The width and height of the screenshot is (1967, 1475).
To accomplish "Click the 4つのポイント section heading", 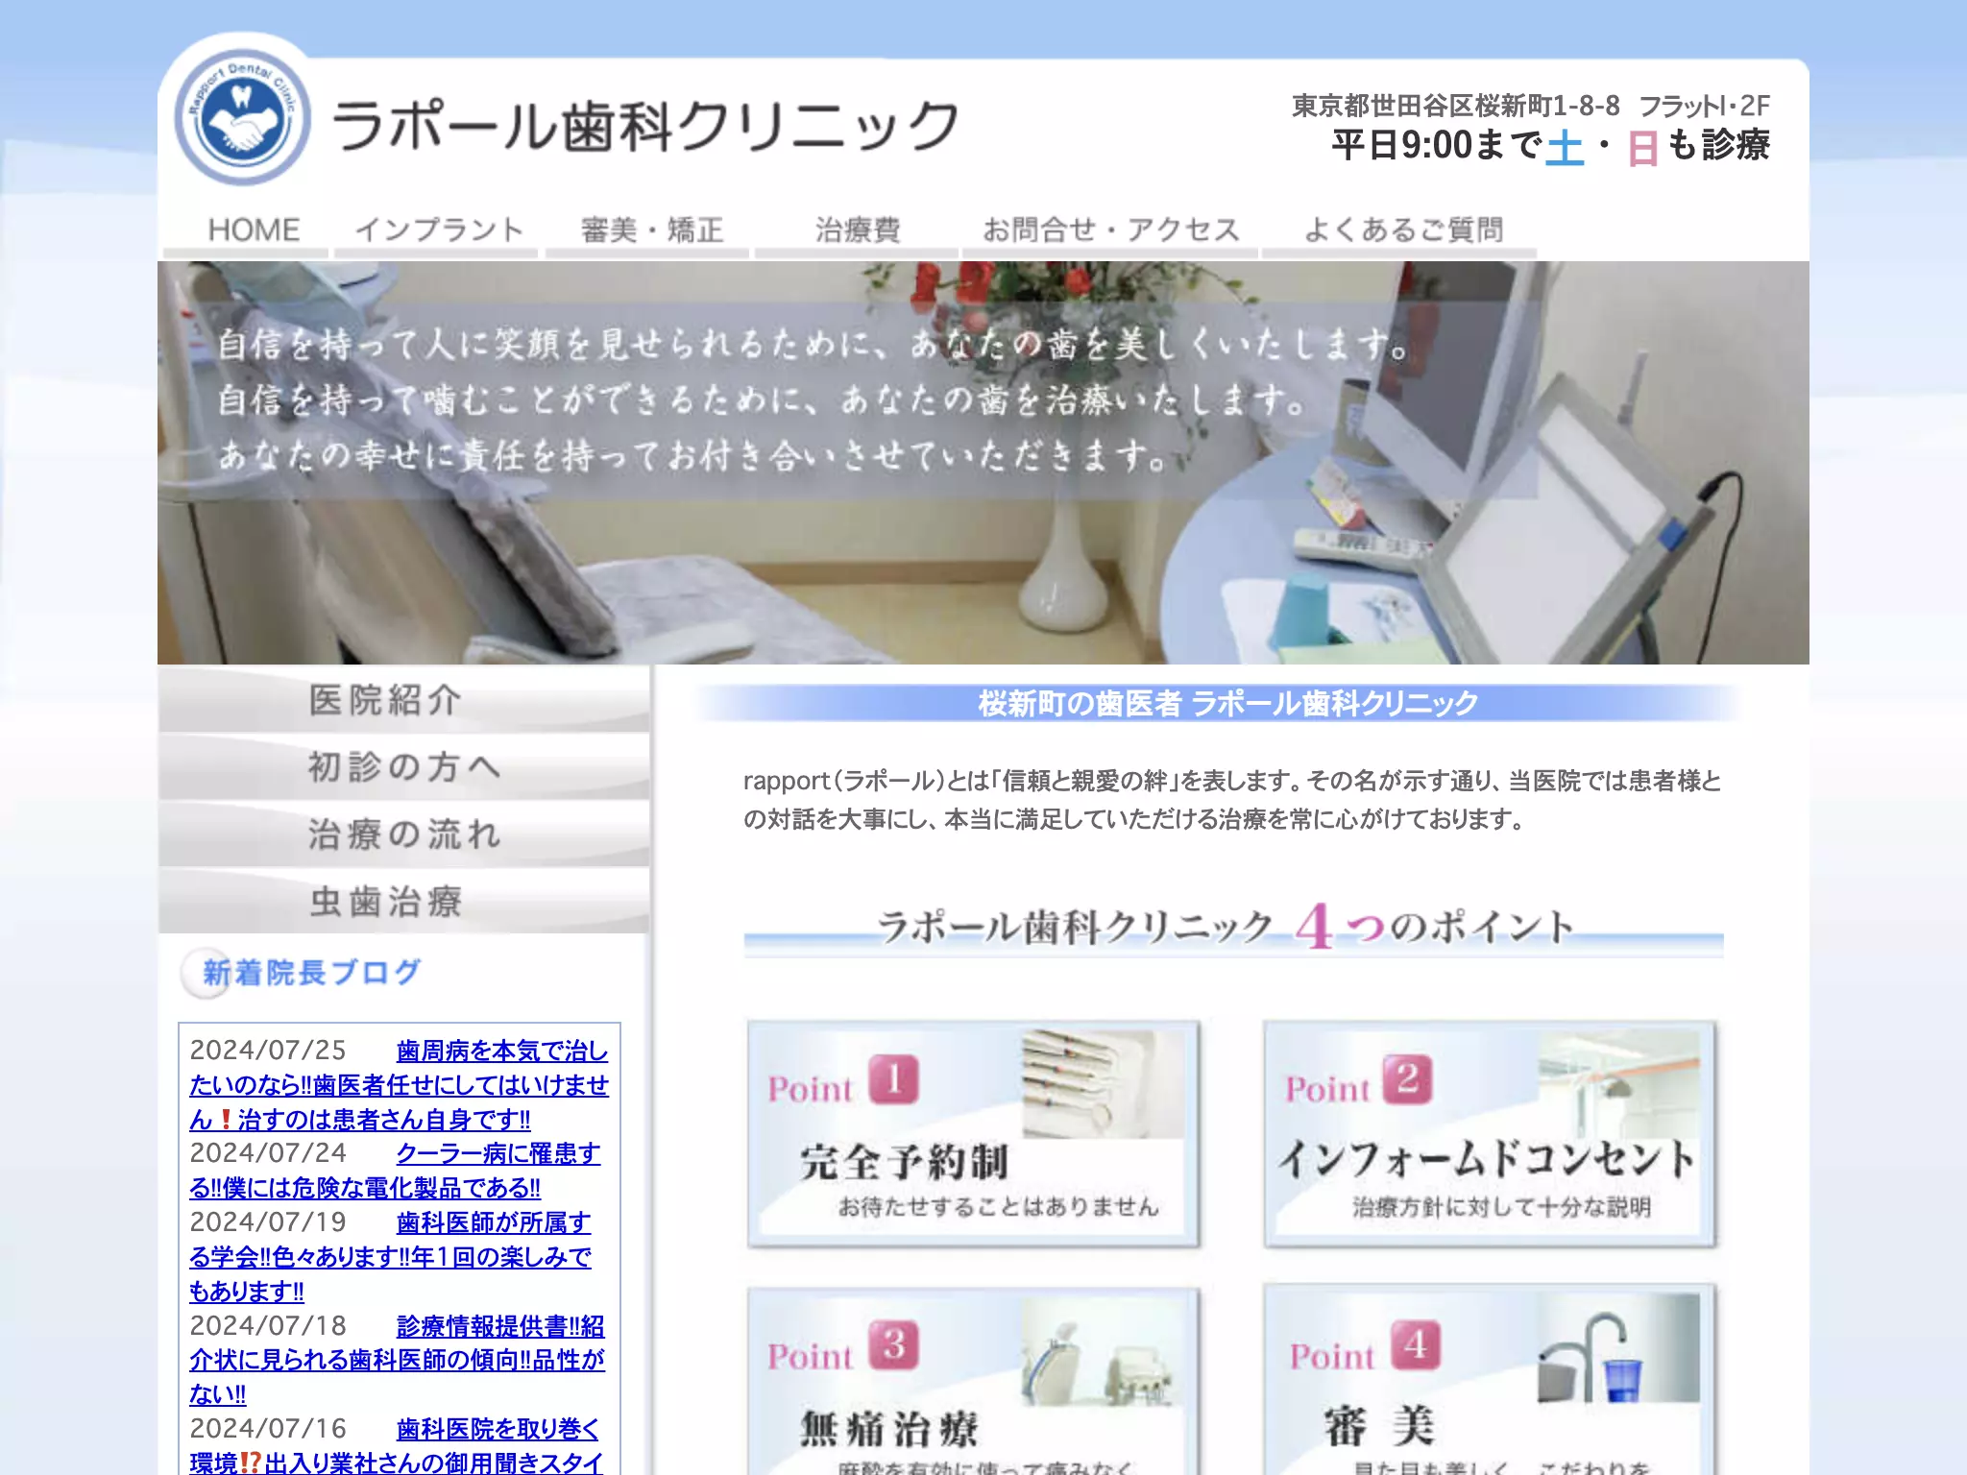I will point(1233,928).
